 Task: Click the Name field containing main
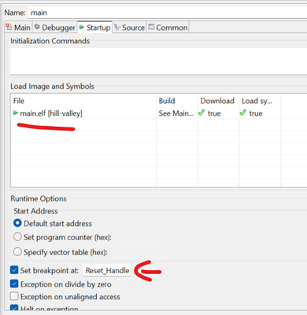(x=168, y=13)
